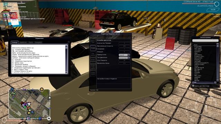Click the 'F1 - Freeroam' help line

coord(16,60)
